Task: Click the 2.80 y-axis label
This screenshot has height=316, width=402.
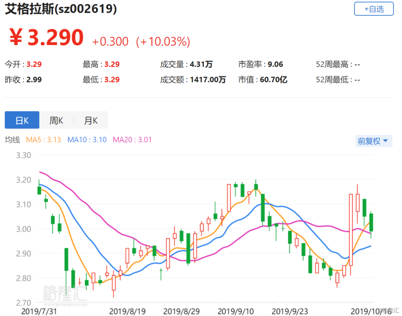Action: 24,278
